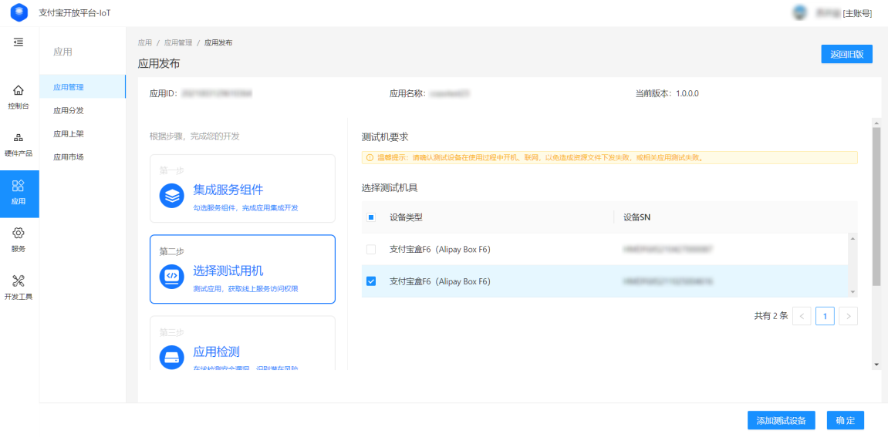
Task: Open 应用管理 in the side menu
Action: pyautogui.click(x=83, y=86)
